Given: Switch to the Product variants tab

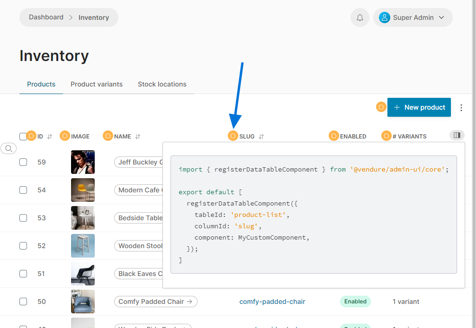Looking at the screenshot, I should point(97,84).
